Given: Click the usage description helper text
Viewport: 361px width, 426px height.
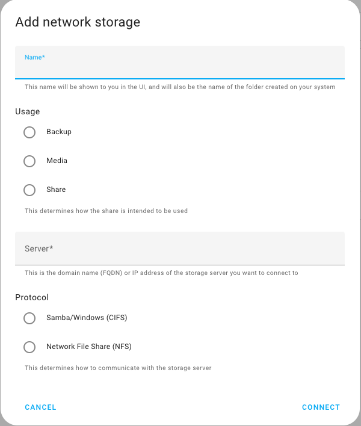Looking at the screenshot, I should tap(106, 211).
